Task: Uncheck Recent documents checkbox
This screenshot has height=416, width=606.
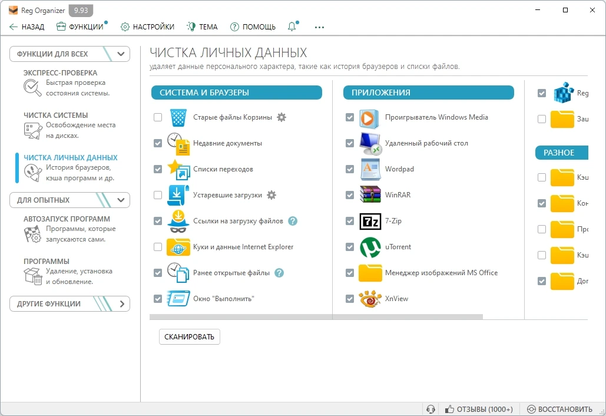Action: coord(158,143)
